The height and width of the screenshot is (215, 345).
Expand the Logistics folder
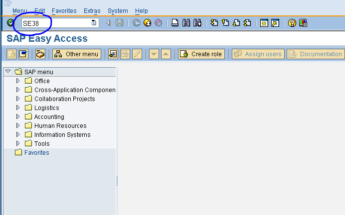pos(18,107)
